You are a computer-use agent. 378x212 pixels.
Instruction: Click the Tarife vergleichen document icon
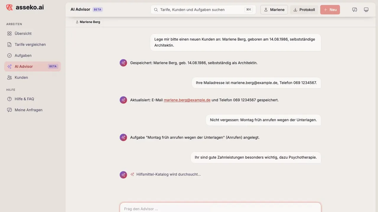(x=9, y=44)
